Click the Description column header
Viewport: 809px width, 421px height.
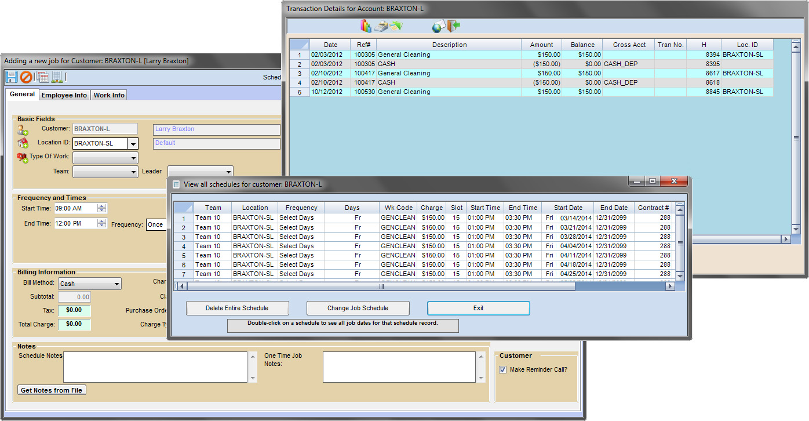[x=449, y=45]
